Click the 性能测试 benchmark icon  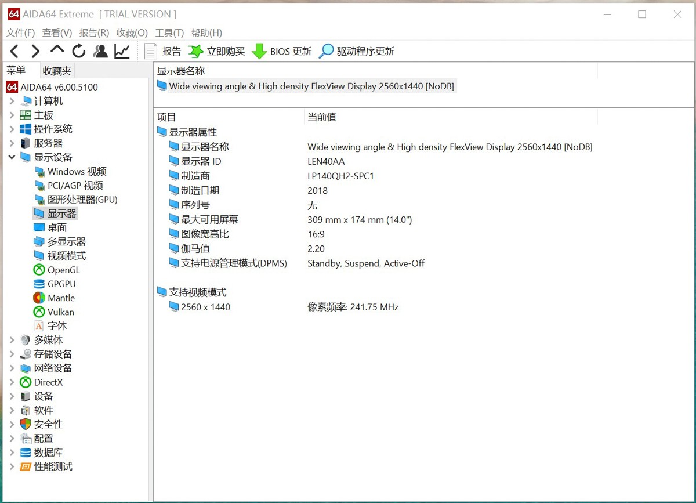[26, 466]
